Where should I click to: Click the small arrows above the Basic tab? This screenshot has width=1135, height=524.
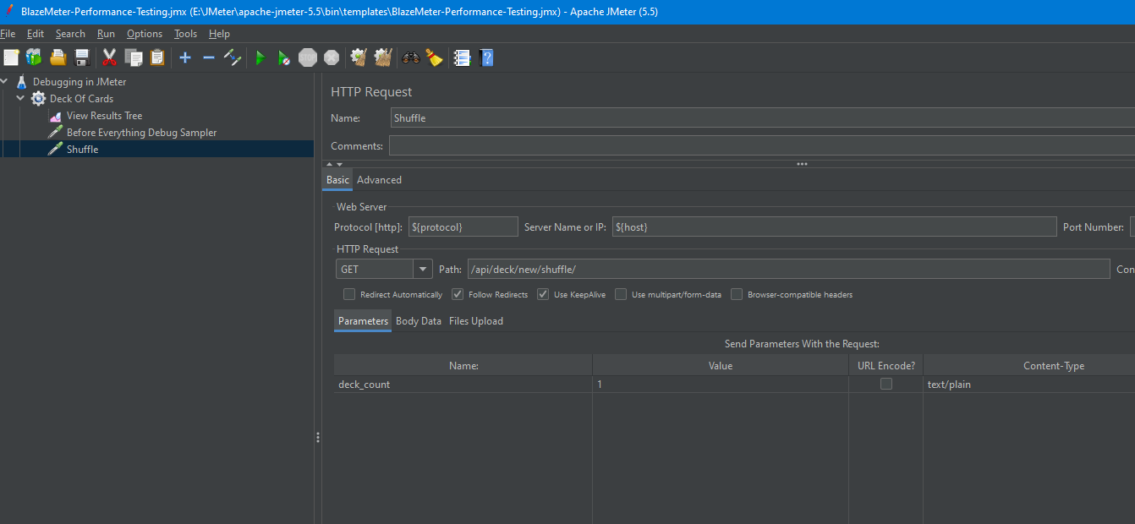335,164
